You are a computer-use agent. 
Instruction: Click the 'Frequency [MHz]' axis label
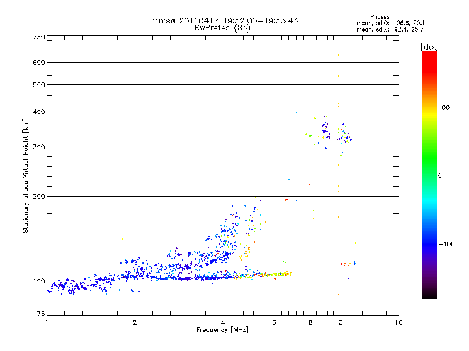point(222,330)
